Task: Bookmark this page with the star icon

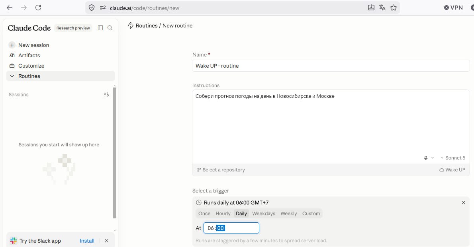Action: click(394, 8)
